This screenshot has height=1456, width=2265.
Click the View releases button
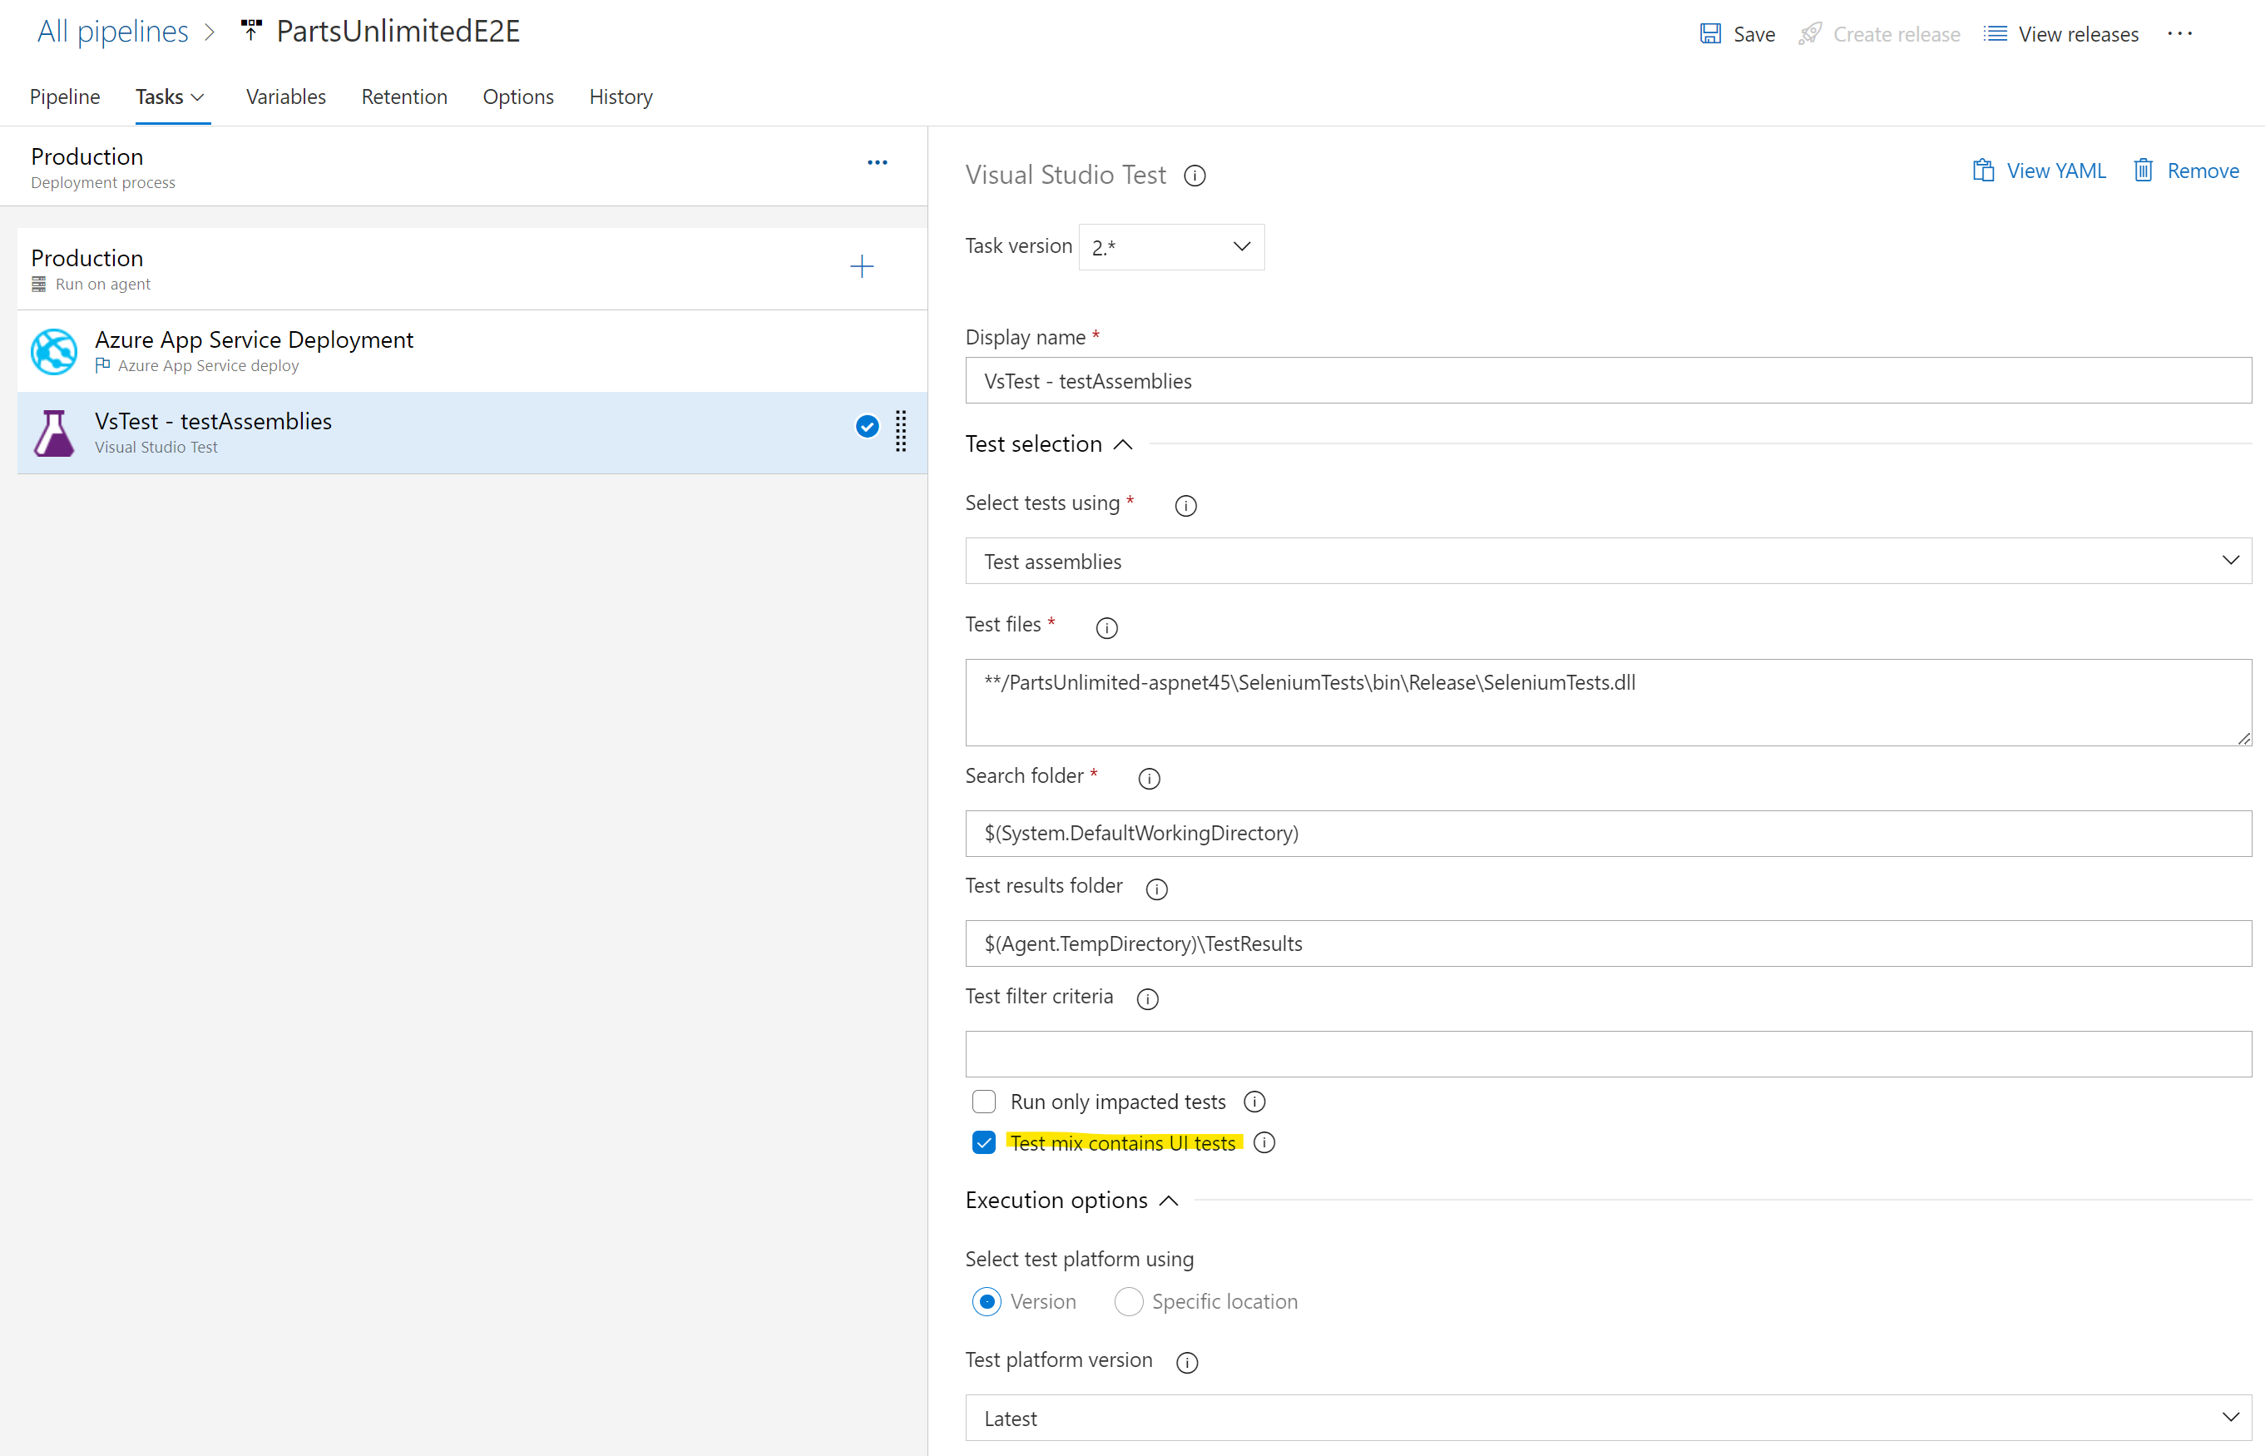(x=2060, y=34)
